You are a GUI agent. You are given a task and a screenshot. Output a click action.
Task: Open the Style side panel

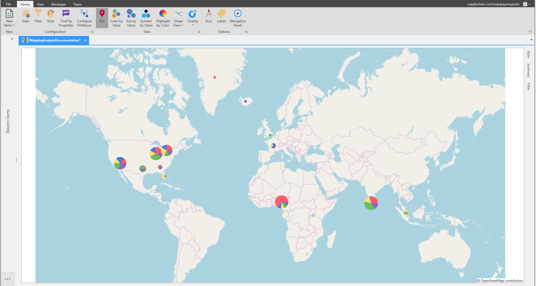click(528, 54)
